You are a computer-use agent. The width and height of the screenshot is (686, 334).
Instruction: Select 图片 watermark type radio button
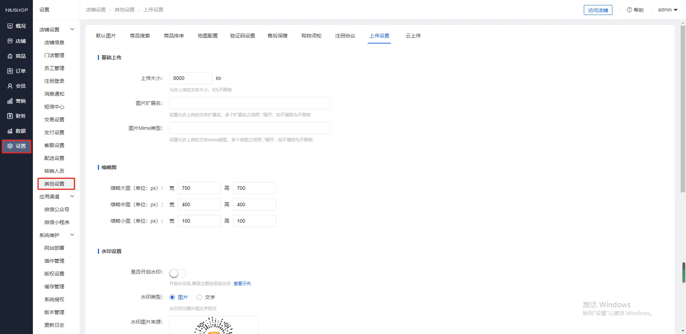point(172,297)
